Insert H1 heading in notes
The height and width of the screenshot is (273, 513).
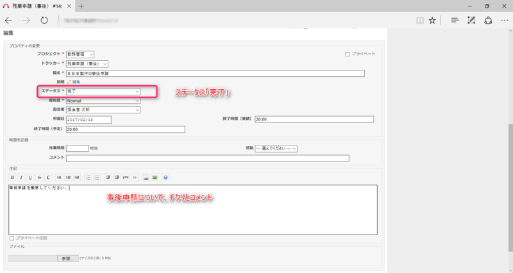tap(59, 178)
